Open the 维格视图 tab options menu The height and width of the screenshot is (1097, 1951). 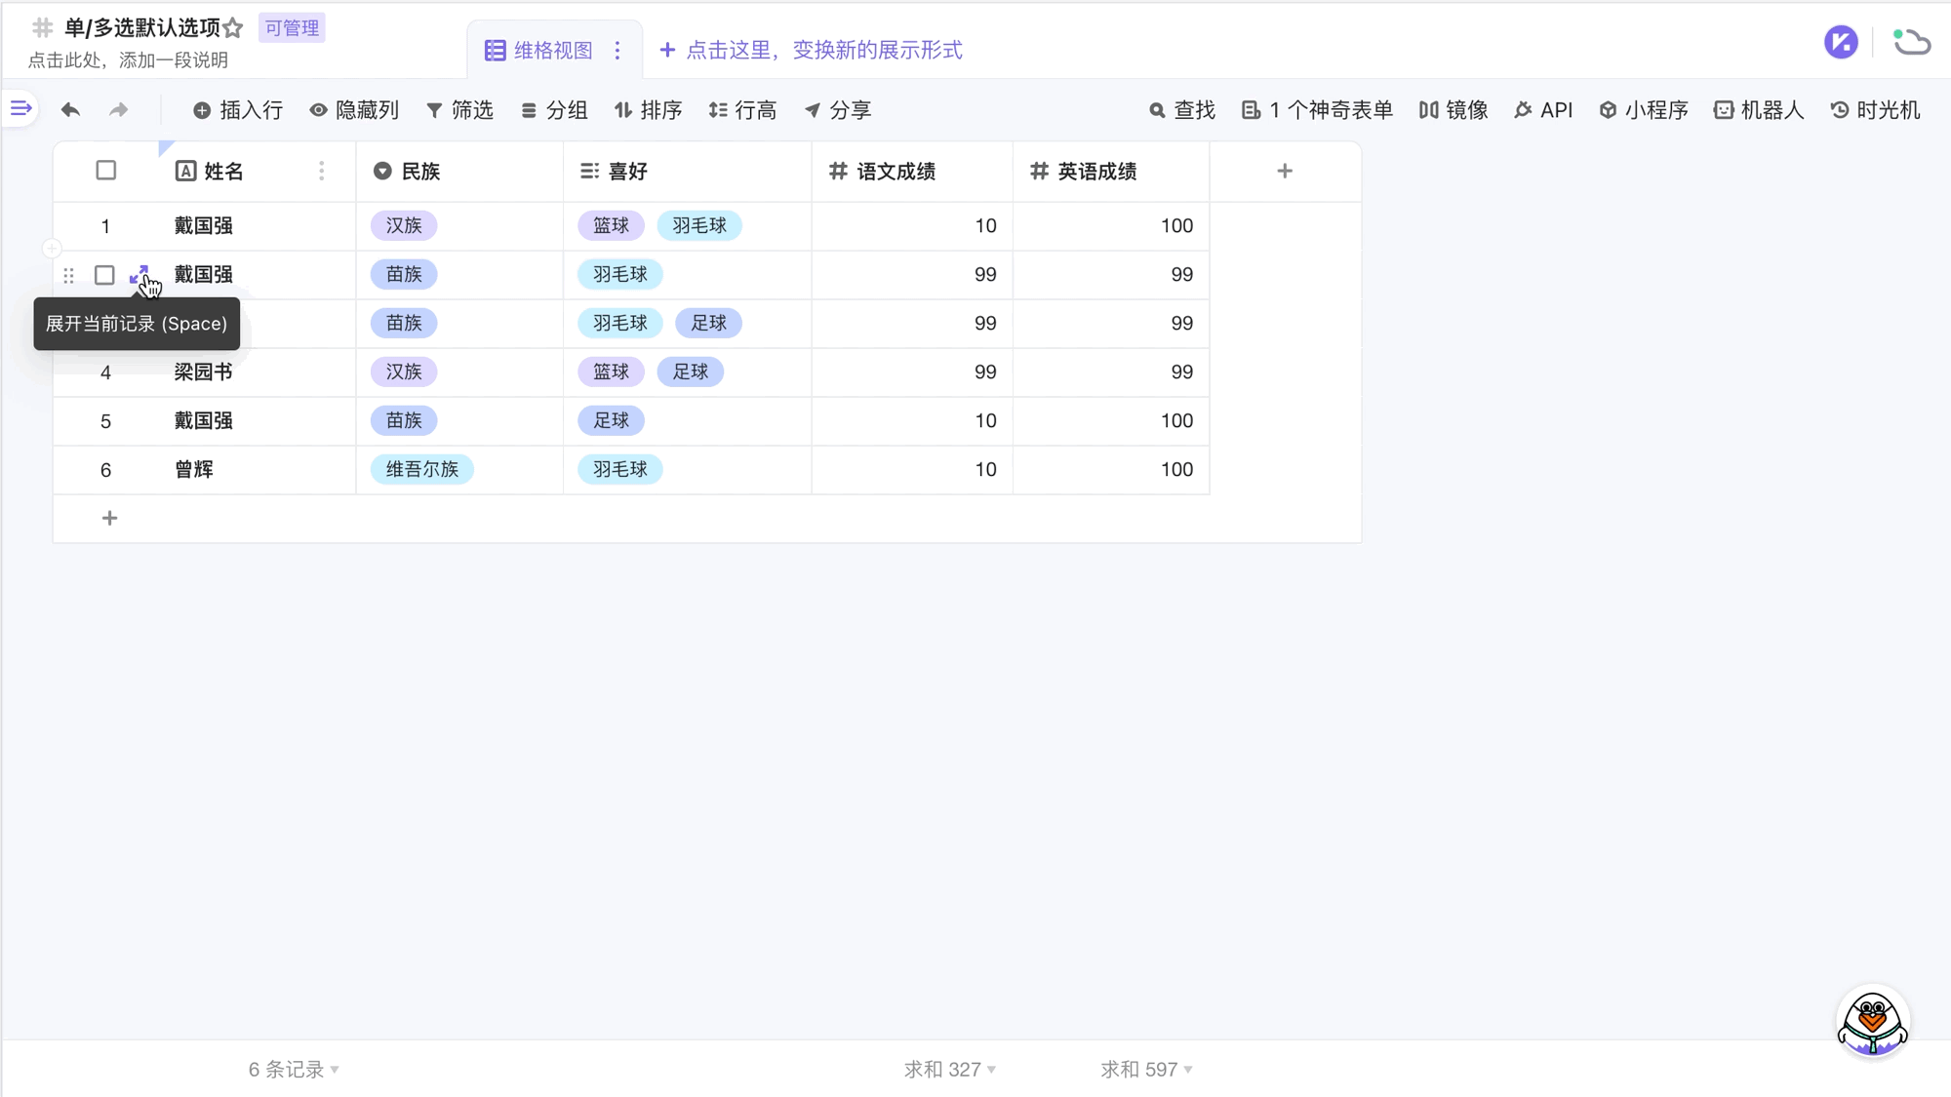[617, 51]
